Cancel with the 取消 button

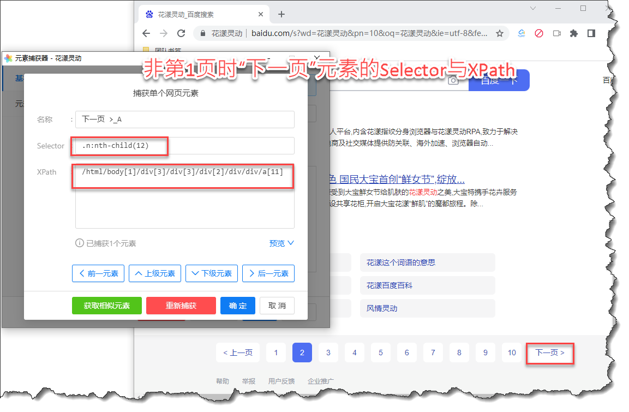[277, 306]
